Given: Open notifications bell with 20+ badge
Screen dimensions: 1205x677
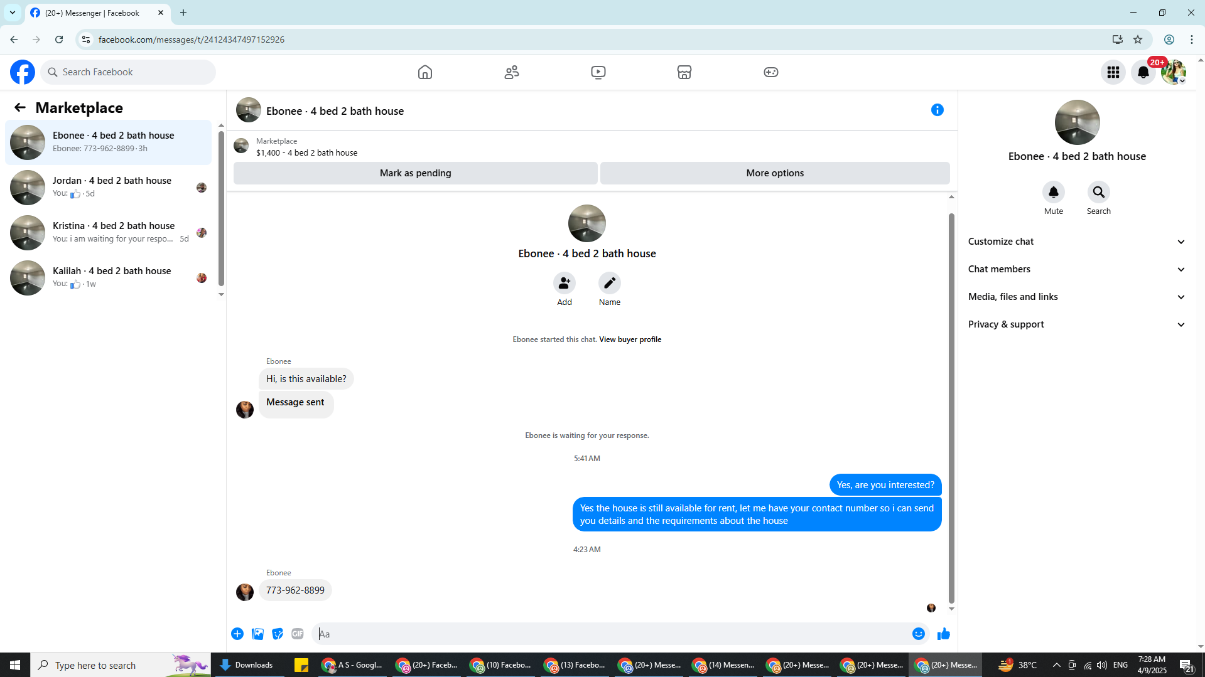Looking at the screenshot, I should [x=1143, y=72].
